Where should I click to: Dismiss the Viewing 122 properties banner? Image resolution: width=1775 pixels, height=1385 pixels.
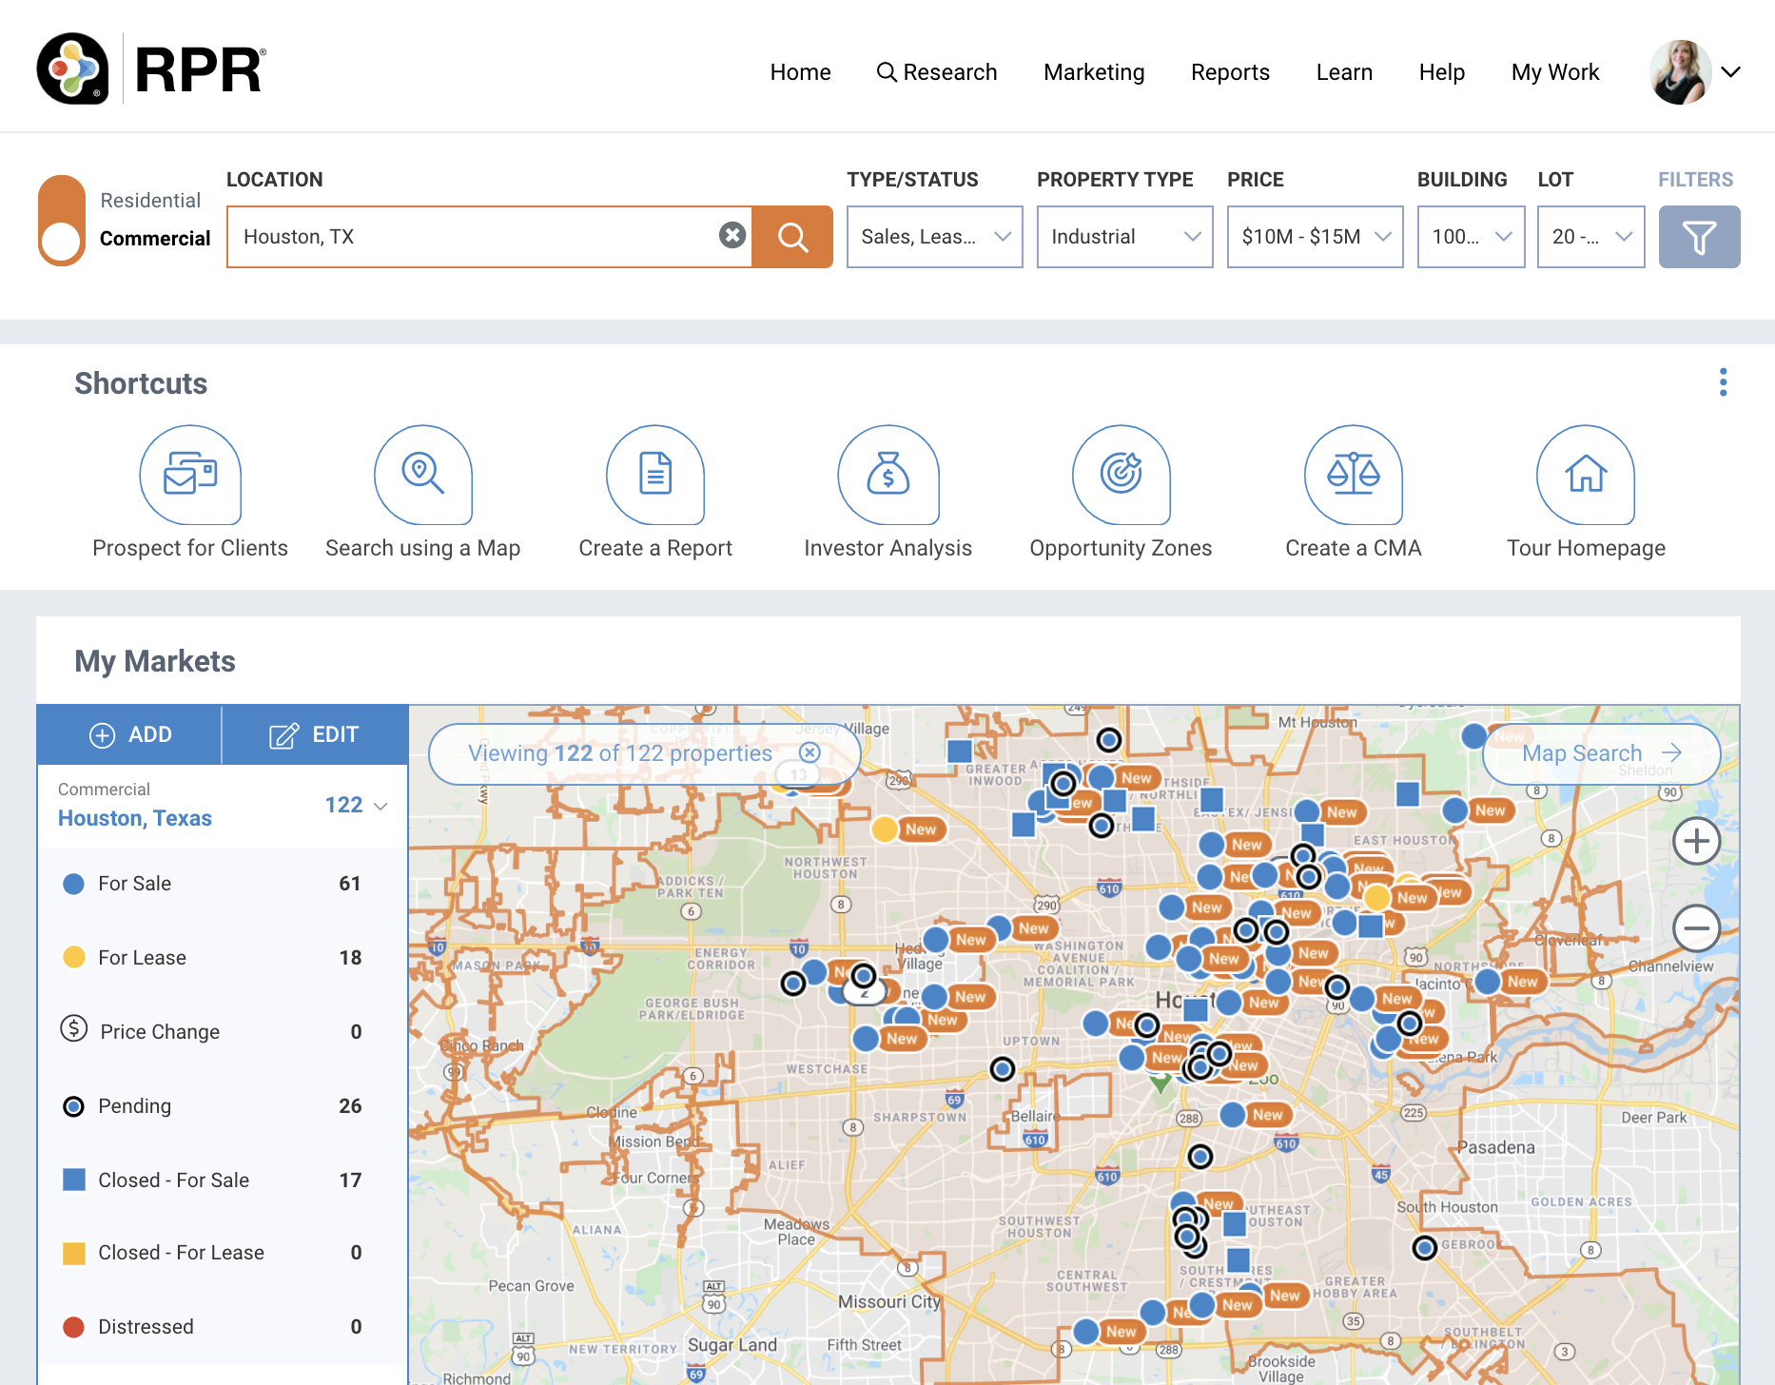click(x=809, y=753)
